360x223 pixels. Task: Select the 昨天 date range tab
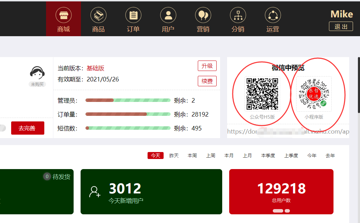pyautogui.click(x=174, y=156)
